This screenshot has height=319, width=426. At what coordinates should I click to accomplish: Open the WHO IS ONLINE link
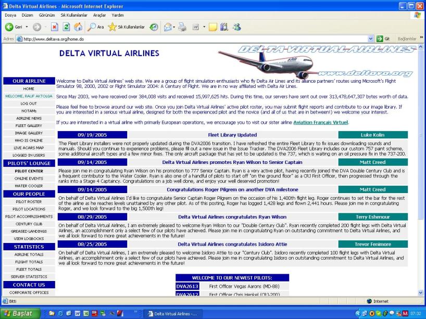[x=29, y=141]
